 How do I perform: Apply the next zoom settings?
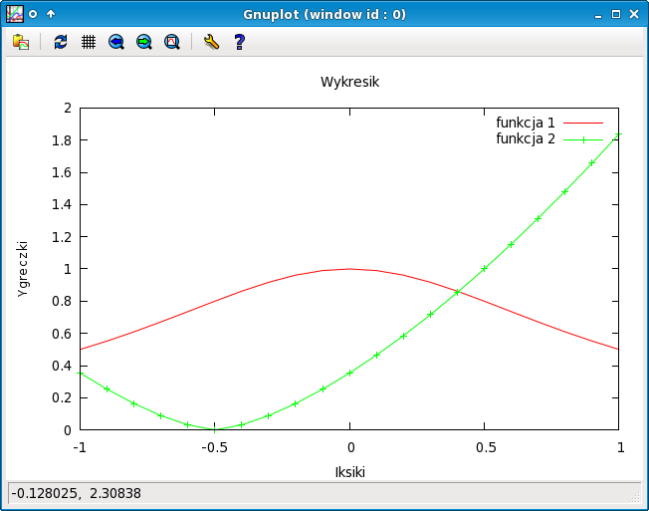[144, 42]
